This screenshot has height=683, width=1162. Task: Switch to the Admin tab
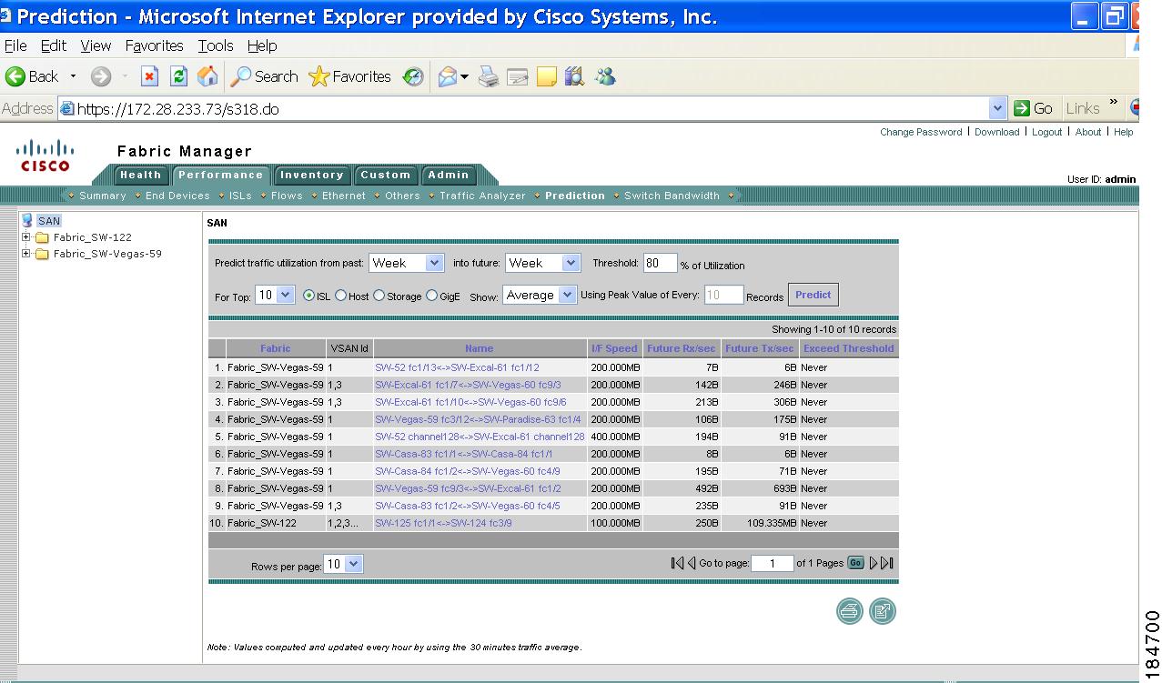(x=448, y=175)
